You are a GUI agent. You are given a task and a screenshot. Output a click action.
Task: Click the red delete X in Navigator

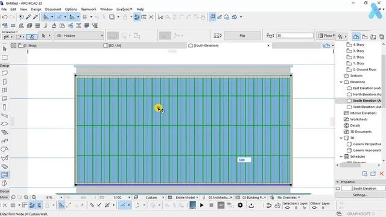(x=381, y=174)
